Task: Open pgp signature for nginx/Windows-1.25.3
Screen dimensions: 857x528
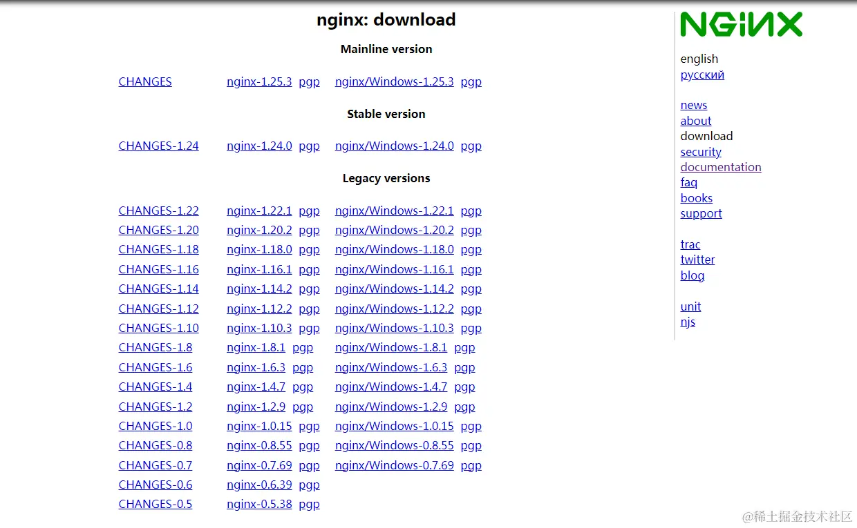Action: pos(471,81)
